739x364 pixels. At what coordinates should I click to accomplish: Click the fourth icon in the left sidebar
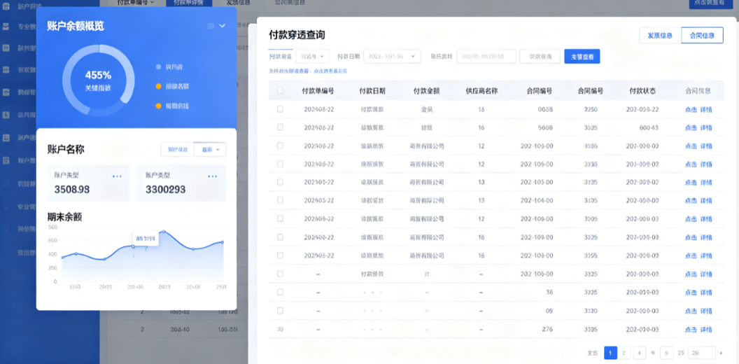pyautogui.click(x=6, y=70)
